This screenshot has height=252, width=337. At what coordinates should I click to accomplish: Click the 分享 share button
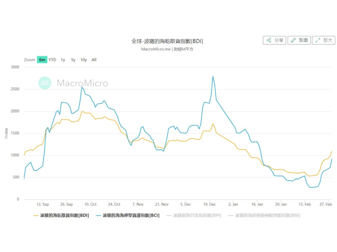point(275,40)
